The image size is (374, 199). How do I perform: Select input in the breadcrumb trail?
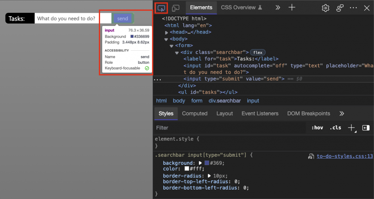253,101
